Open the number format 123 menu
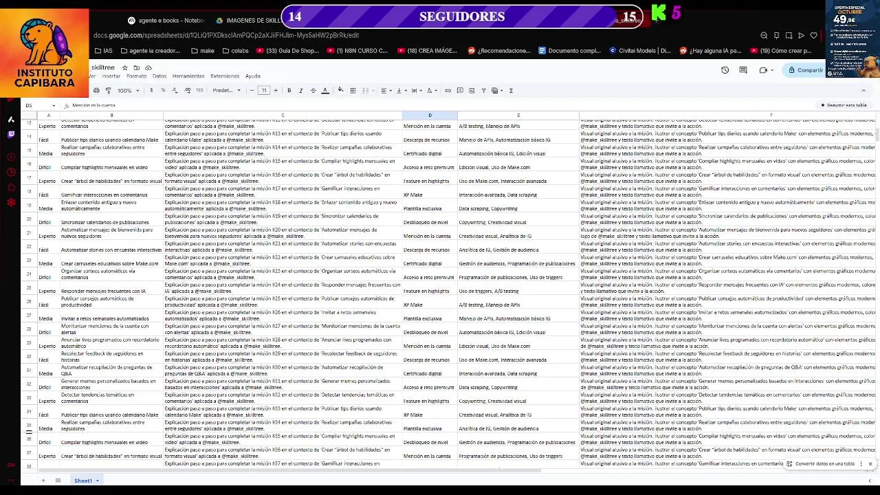This screenshot has width=880, height=495. 199,91
